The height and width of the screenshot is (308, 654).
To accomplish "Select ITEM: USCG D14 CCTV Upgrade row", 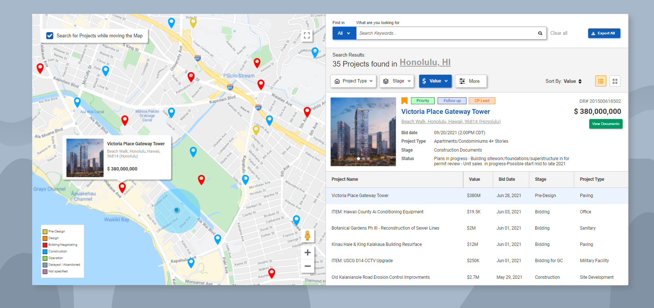I will pos(477,261).
